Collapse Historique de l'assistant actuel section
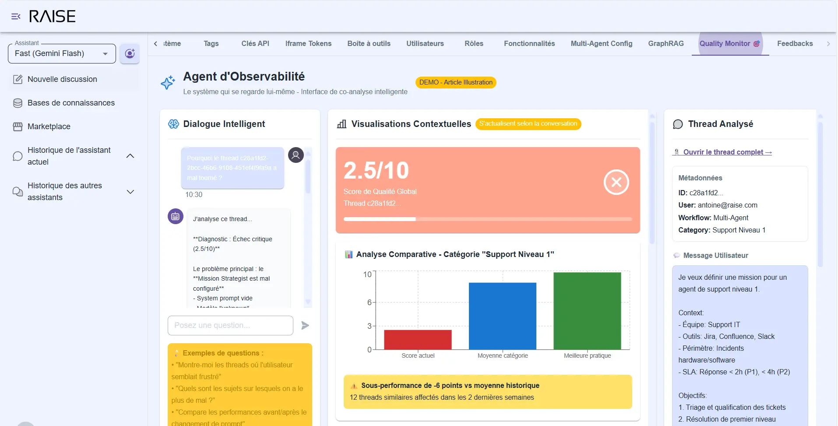The width and height of the screenshot is (838, 426). coord(130,156)
